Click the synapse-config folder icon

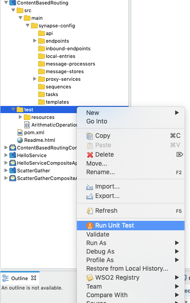(x=34, y=26)
